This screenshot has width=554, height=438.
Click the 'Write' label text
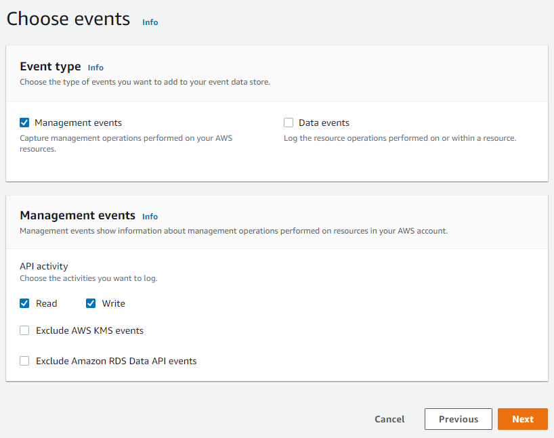113,303
